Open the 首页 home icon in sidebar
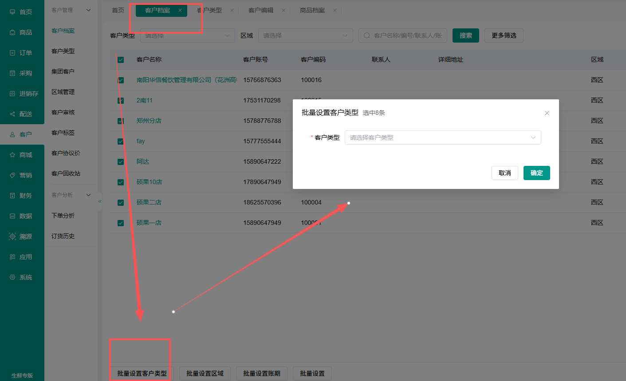The height and width of the screenshot is (381, 626). 12,12
